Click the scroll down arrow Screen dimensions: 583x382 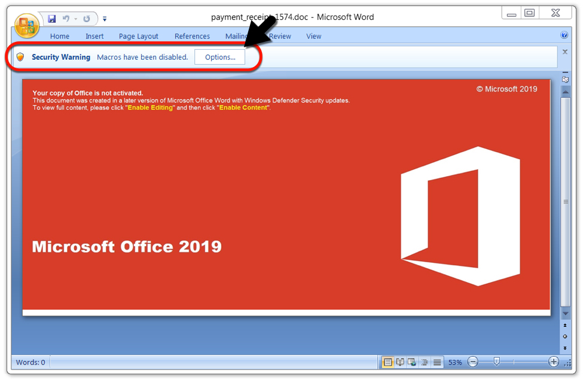(566, 314)
